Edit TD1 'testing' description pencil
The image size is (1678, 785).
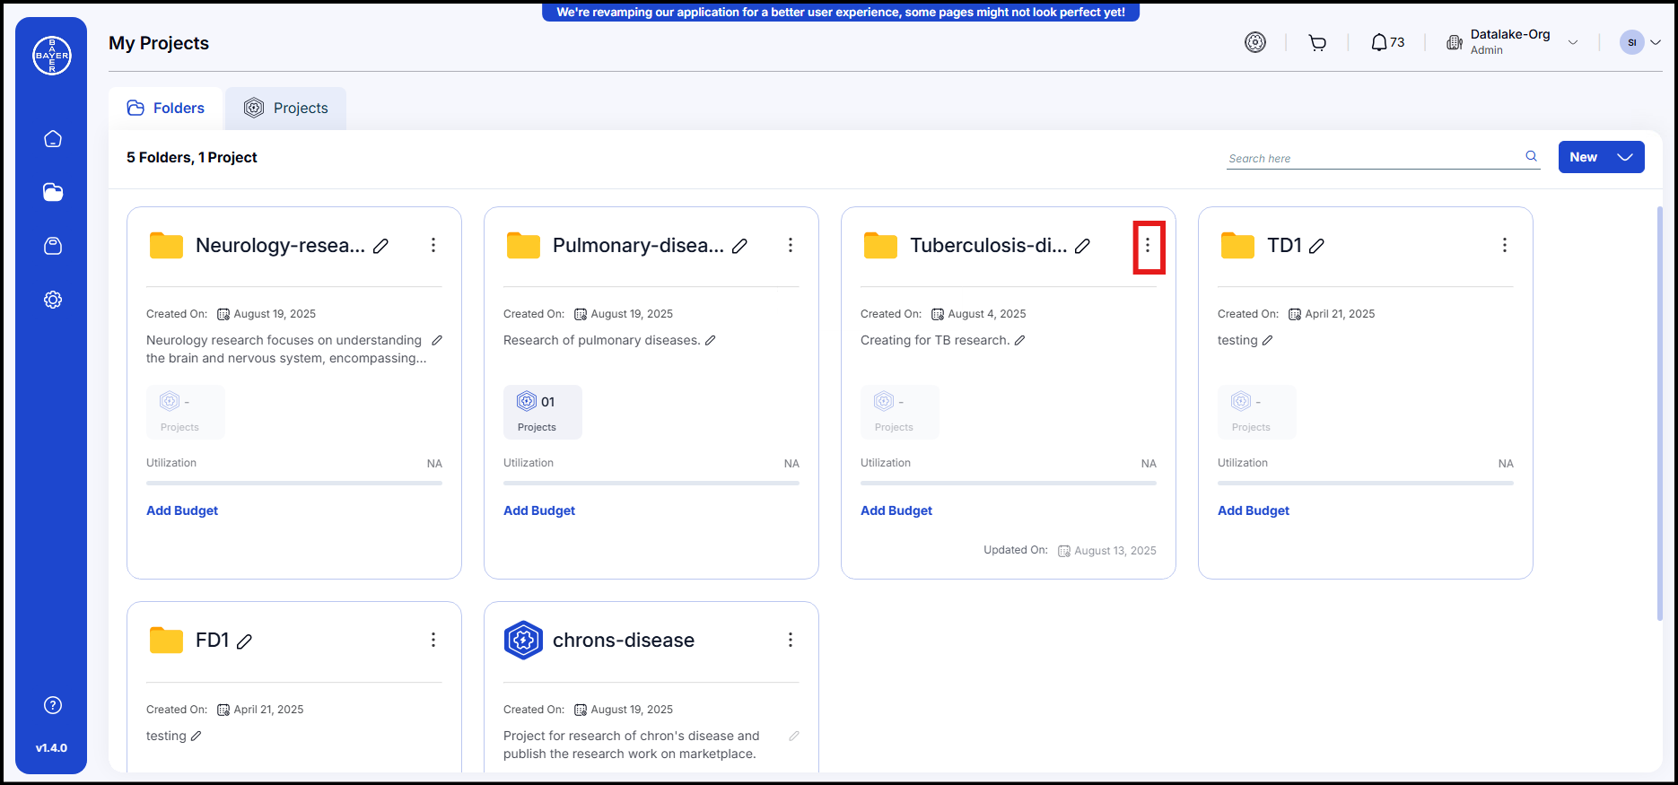click(x=1267, y=340)
